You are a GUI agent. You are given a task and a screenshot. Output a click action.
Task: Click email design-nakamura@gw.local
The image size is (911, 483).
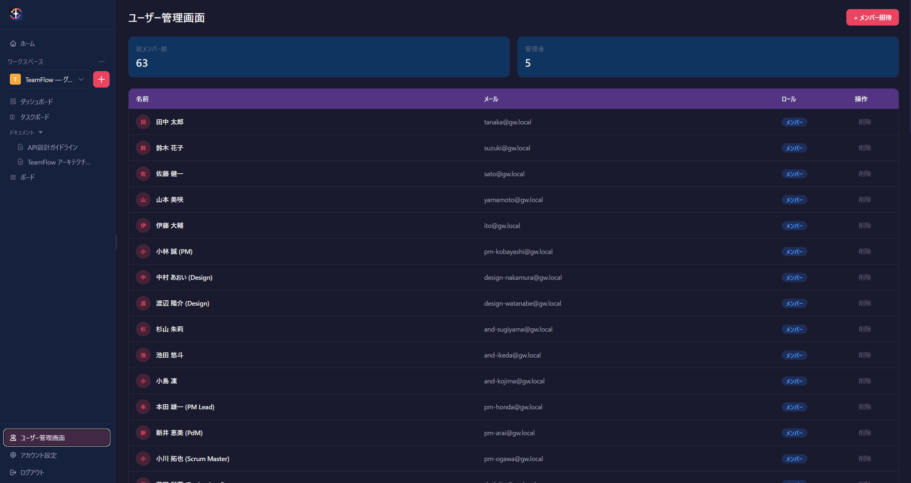523,278
